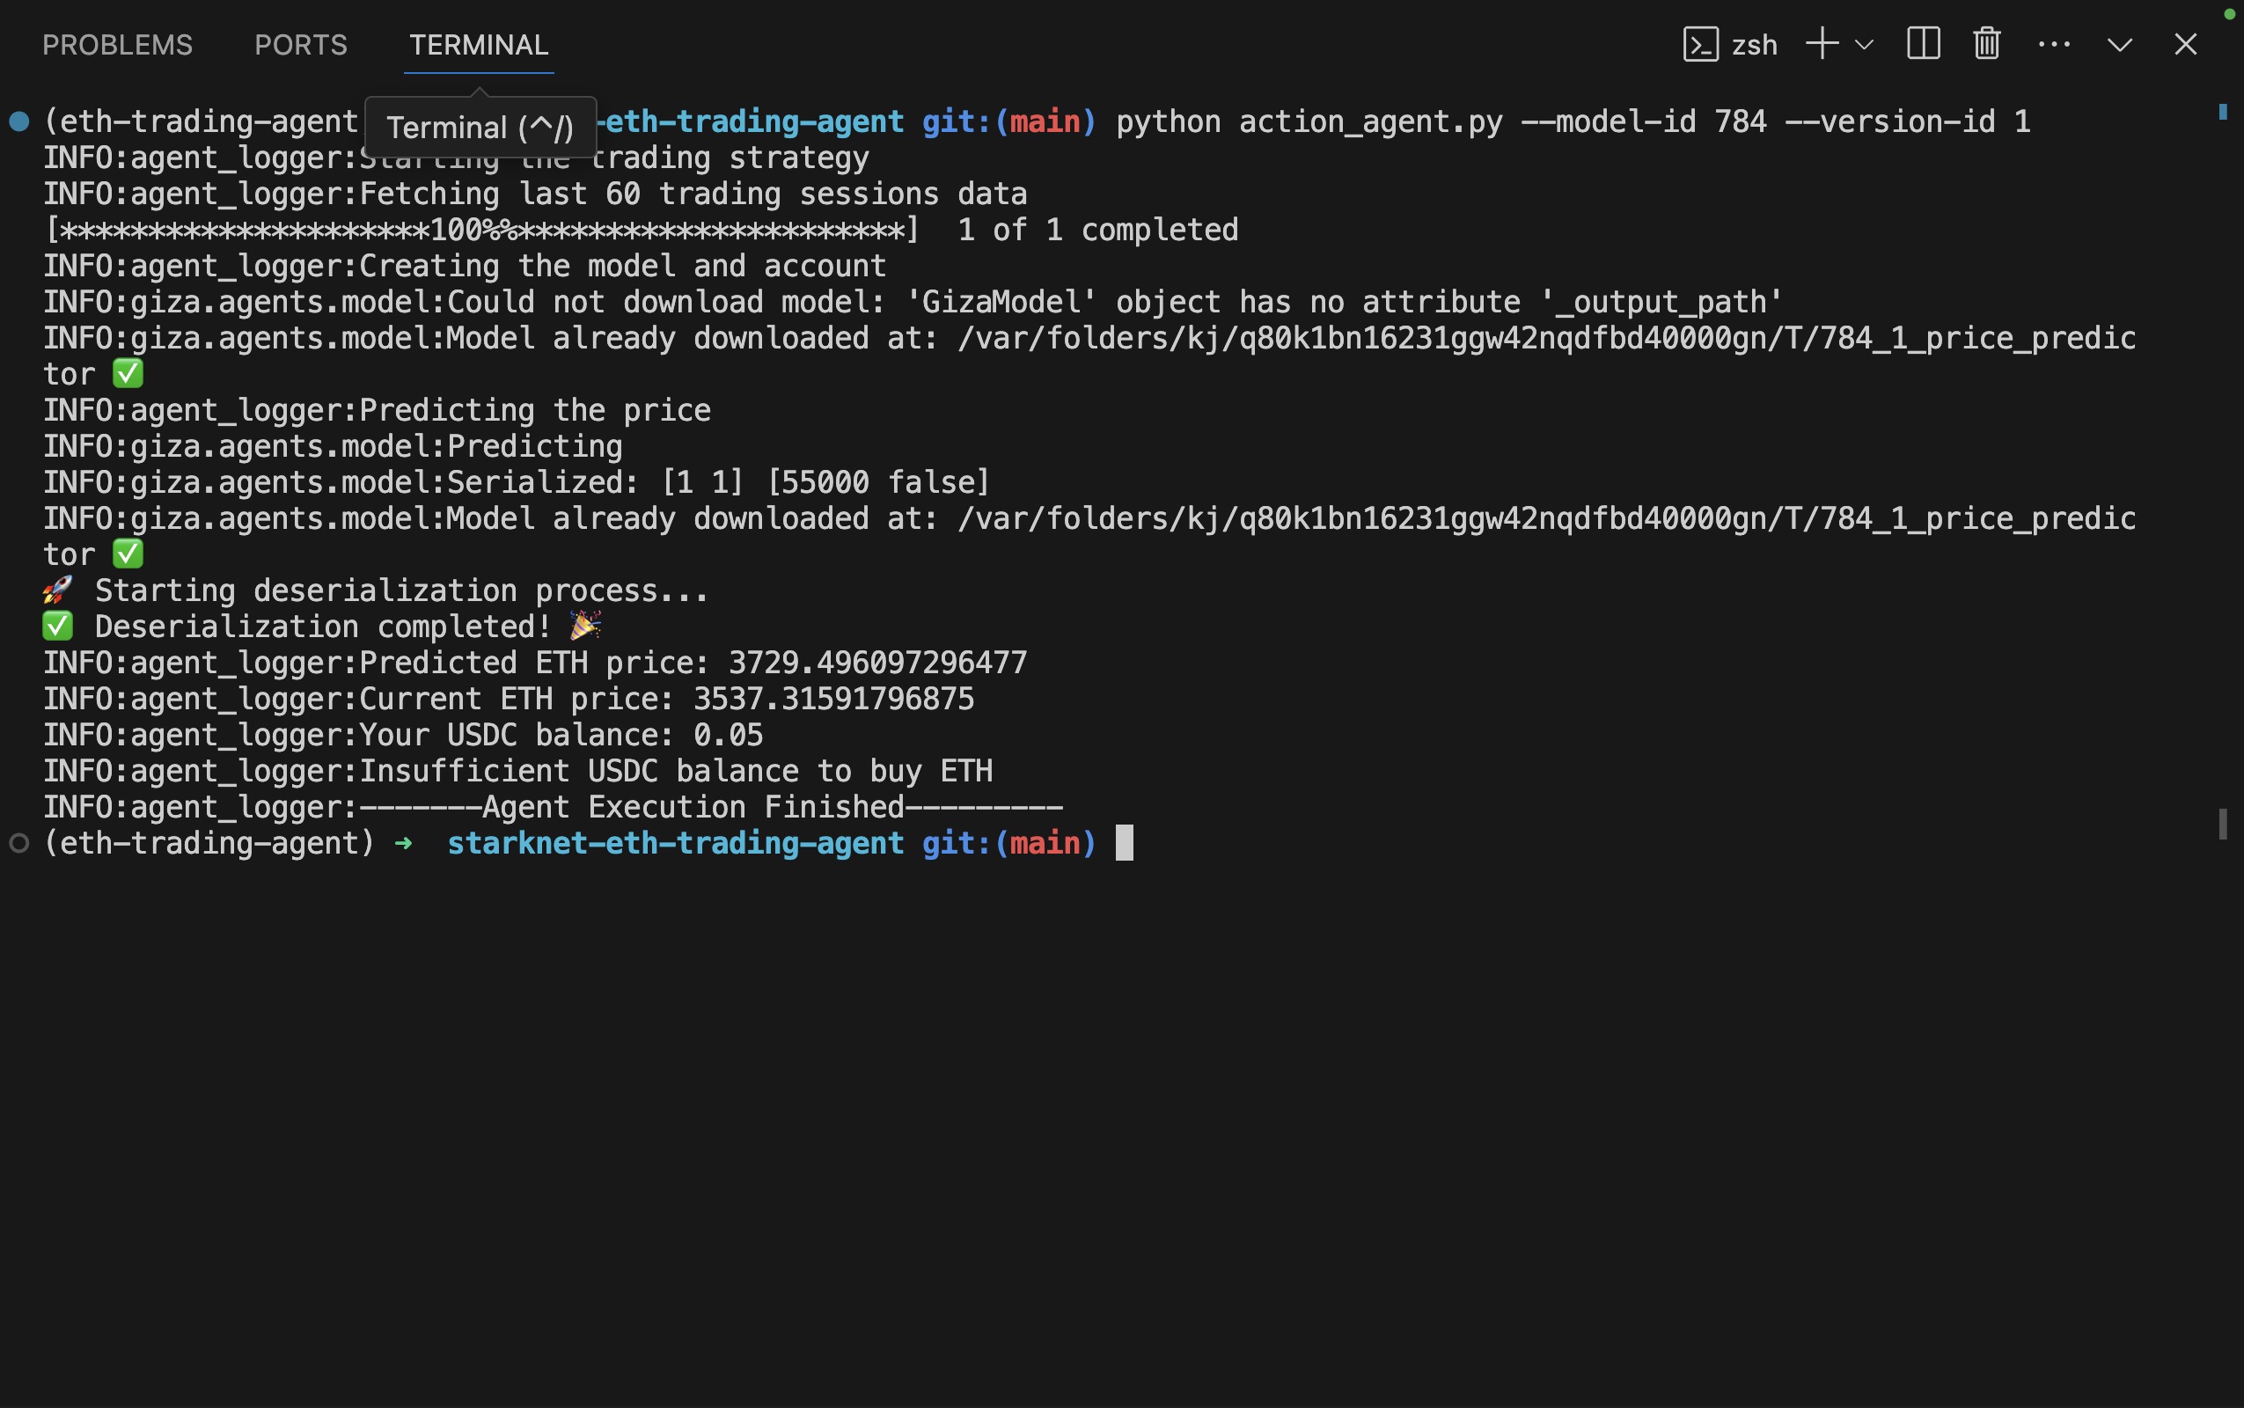Create a new terminal with plus icon
Viewport: 2244px width, 1408px height.
point(1822,44)
